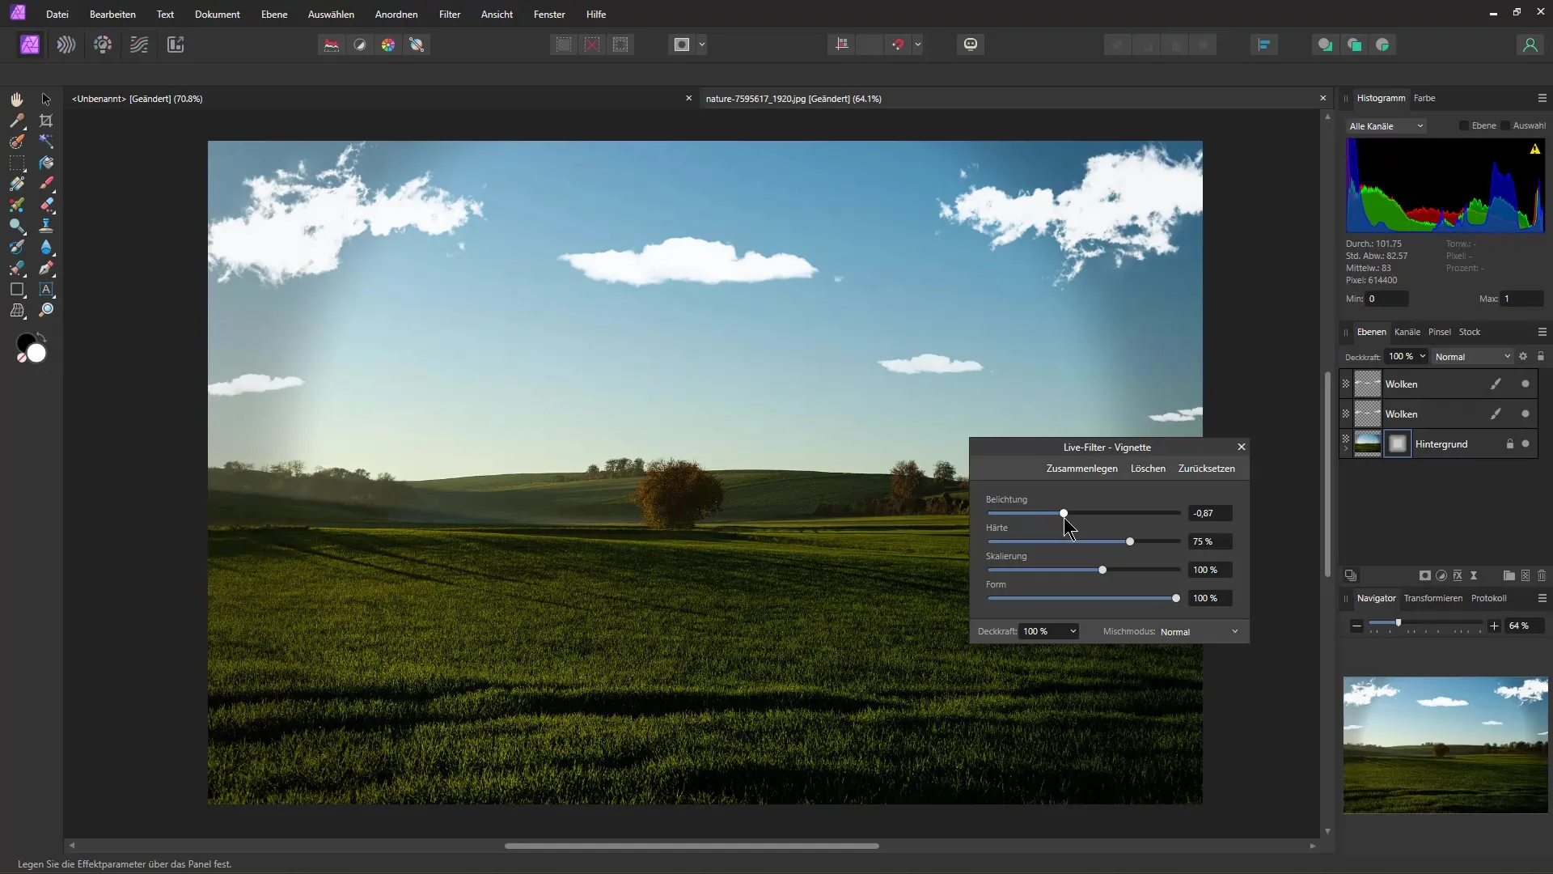Click the Histogram panel icon
This screenshot has width=1553, height=874.
(x=1382, y=97)
